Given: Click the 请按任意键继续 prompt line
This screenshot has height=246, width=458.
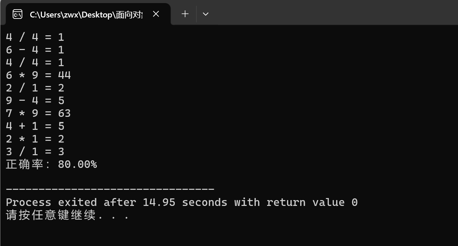Looking at the screenshot, I should pos(67,216).
